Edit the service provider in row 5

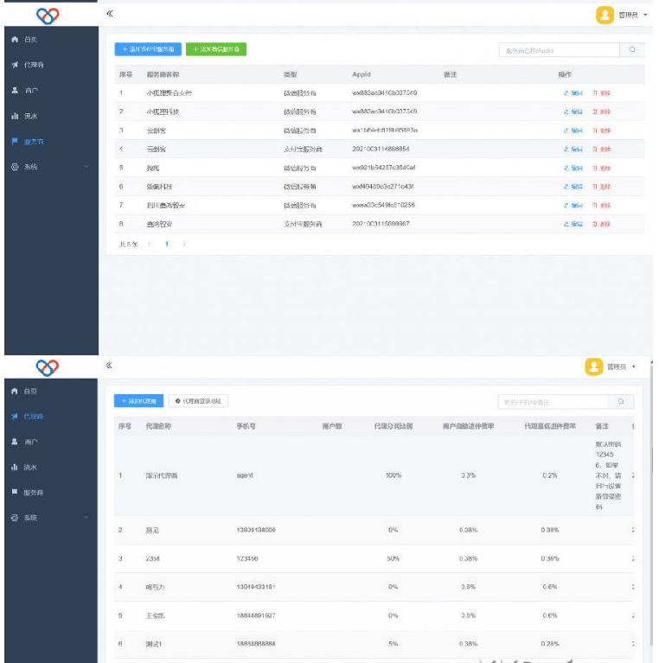point(573,168)
